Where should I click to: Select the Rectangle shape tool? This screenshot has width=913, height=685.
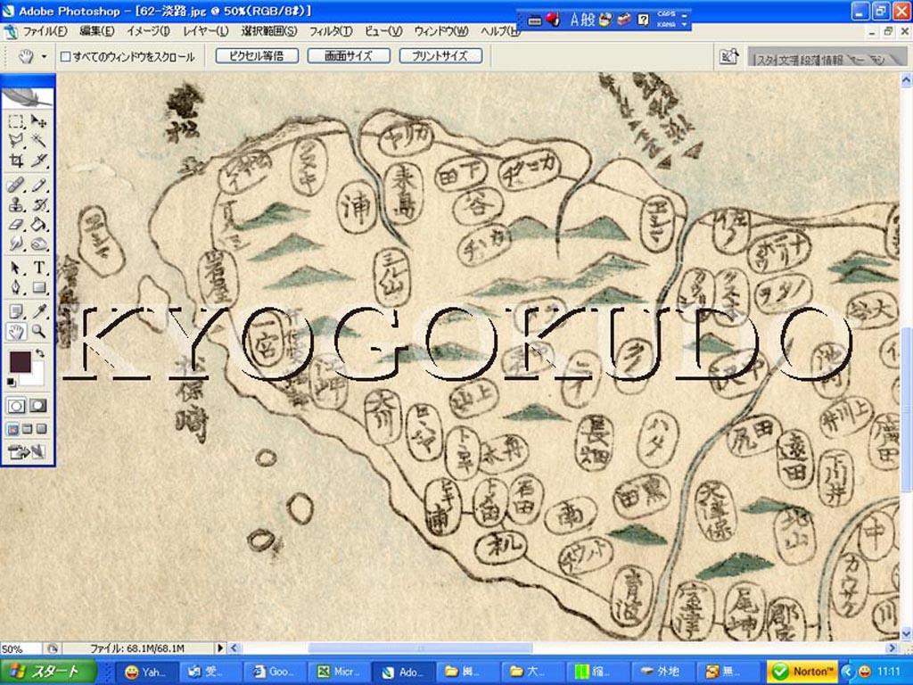tap(38, 287)
